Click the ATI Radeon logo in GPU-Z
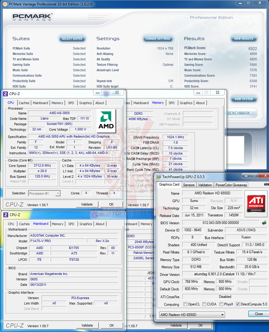269x332 pixels. click(x=256, y=204)
